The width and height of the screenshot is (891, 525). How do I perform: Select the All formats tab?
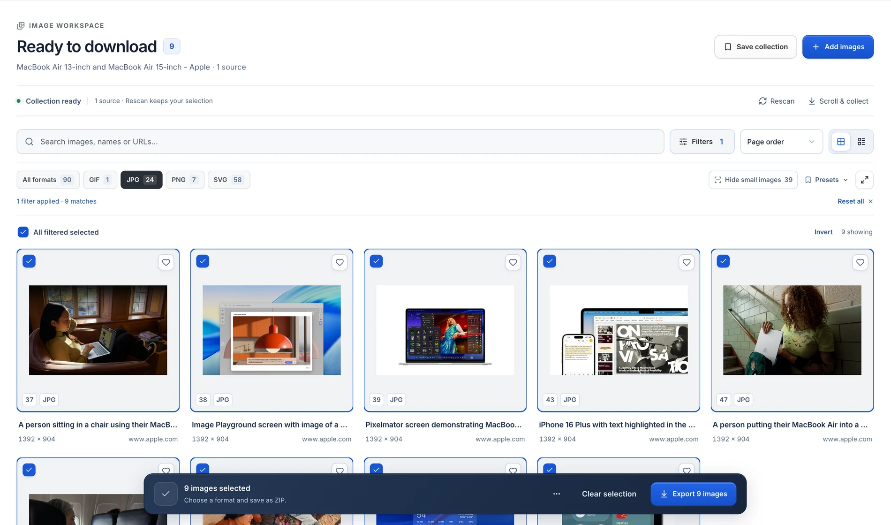48,180
